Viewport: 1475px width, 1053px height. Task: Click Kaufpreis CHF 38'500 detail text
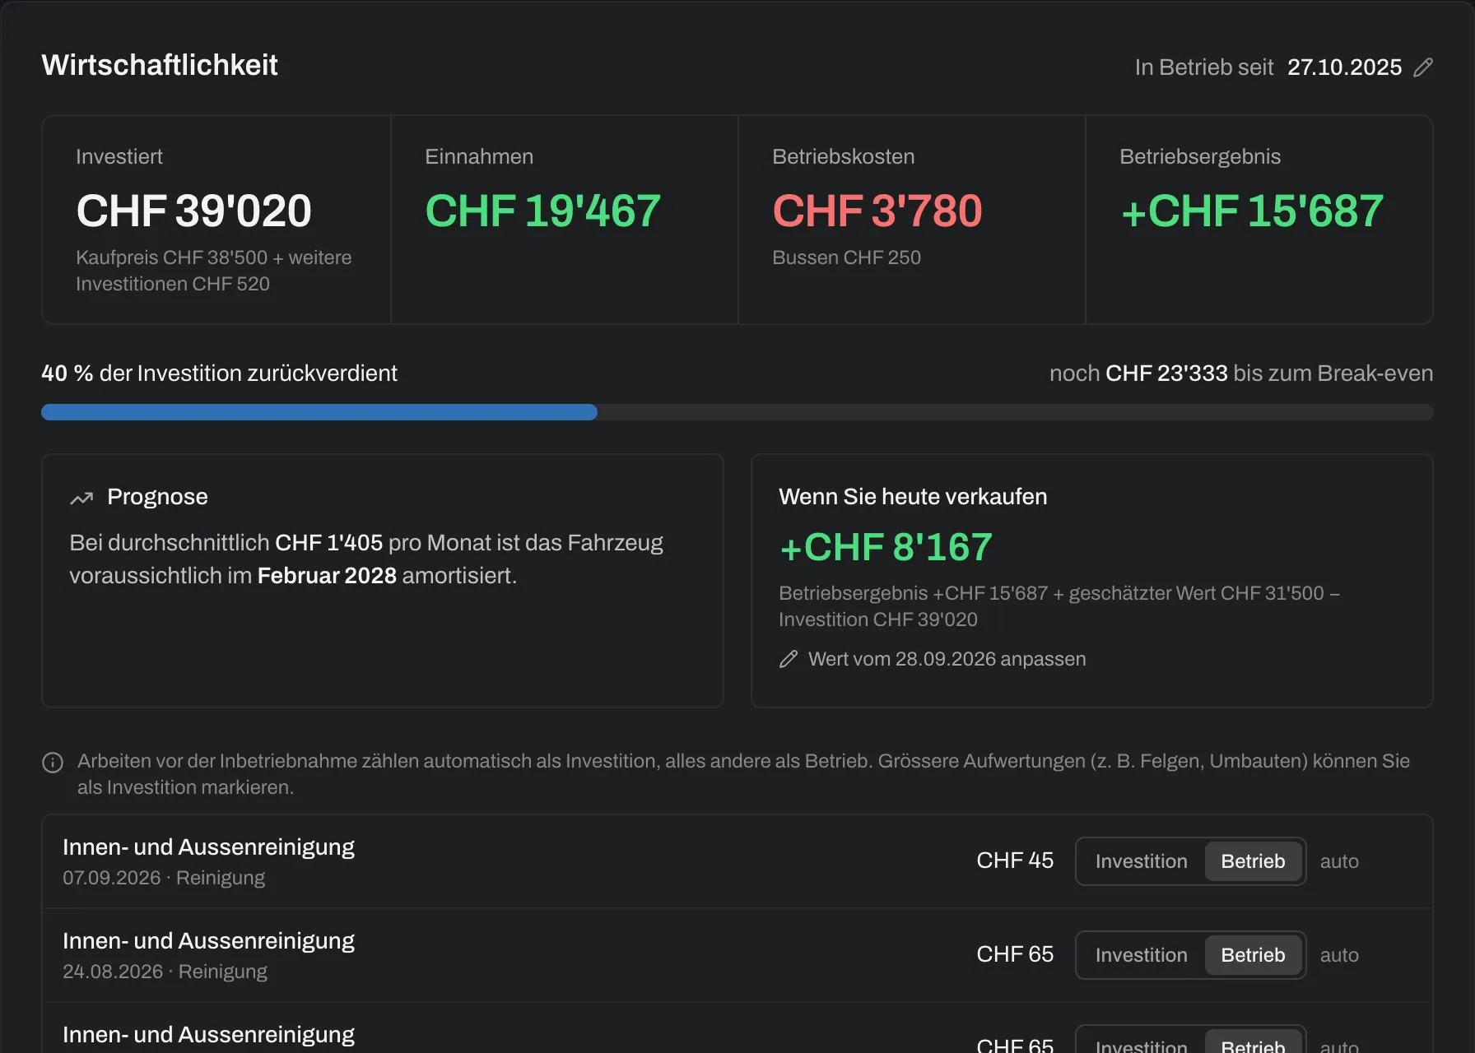tap(214, 271)
